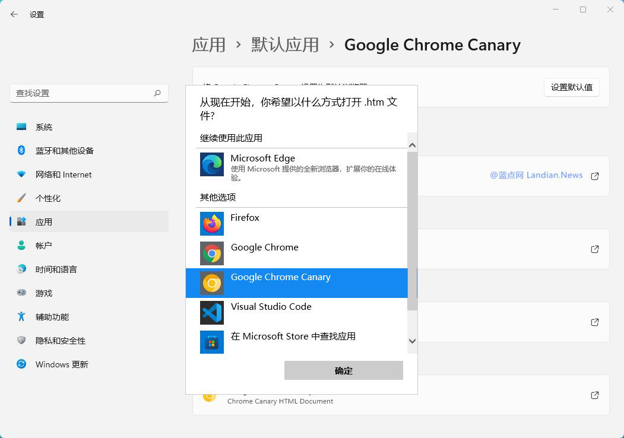Minimize the Settings window
Screen dimensions: 624x438
[x=556, y=9]
